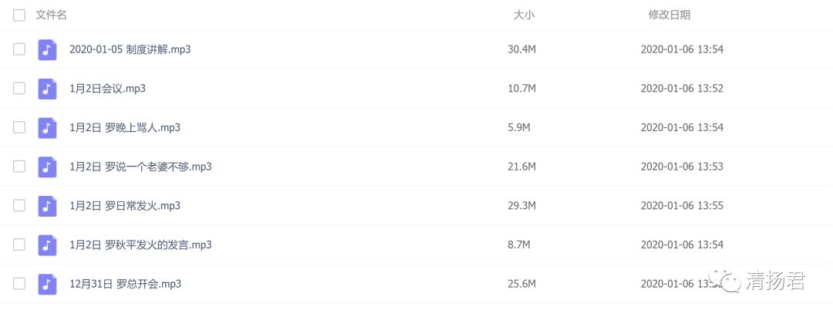
Task: Open file 2020-01-05 制度讲解.mp3
Action: (x=130, y=50)
